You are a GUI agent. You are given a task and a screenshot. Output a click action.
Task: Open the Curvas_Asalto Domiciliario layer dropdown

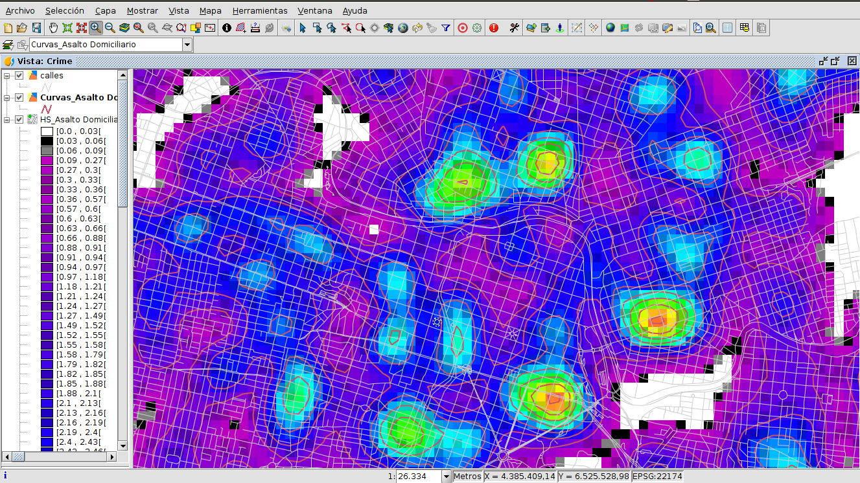coord(187,45)
